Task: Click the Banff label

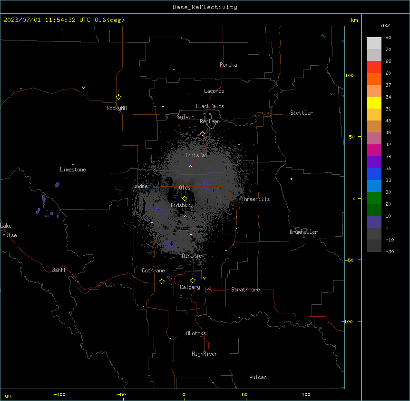Action: coord(59,270)
